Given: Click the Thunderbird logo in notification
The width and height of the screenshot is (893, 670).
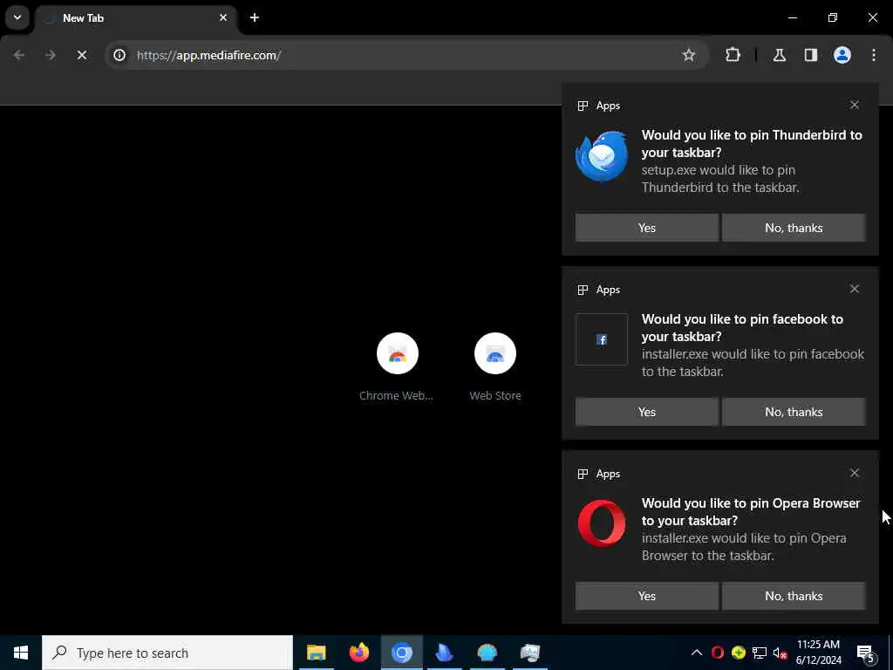Looking at the screenshot, I should pyautogui.click(x=602, y=155).
